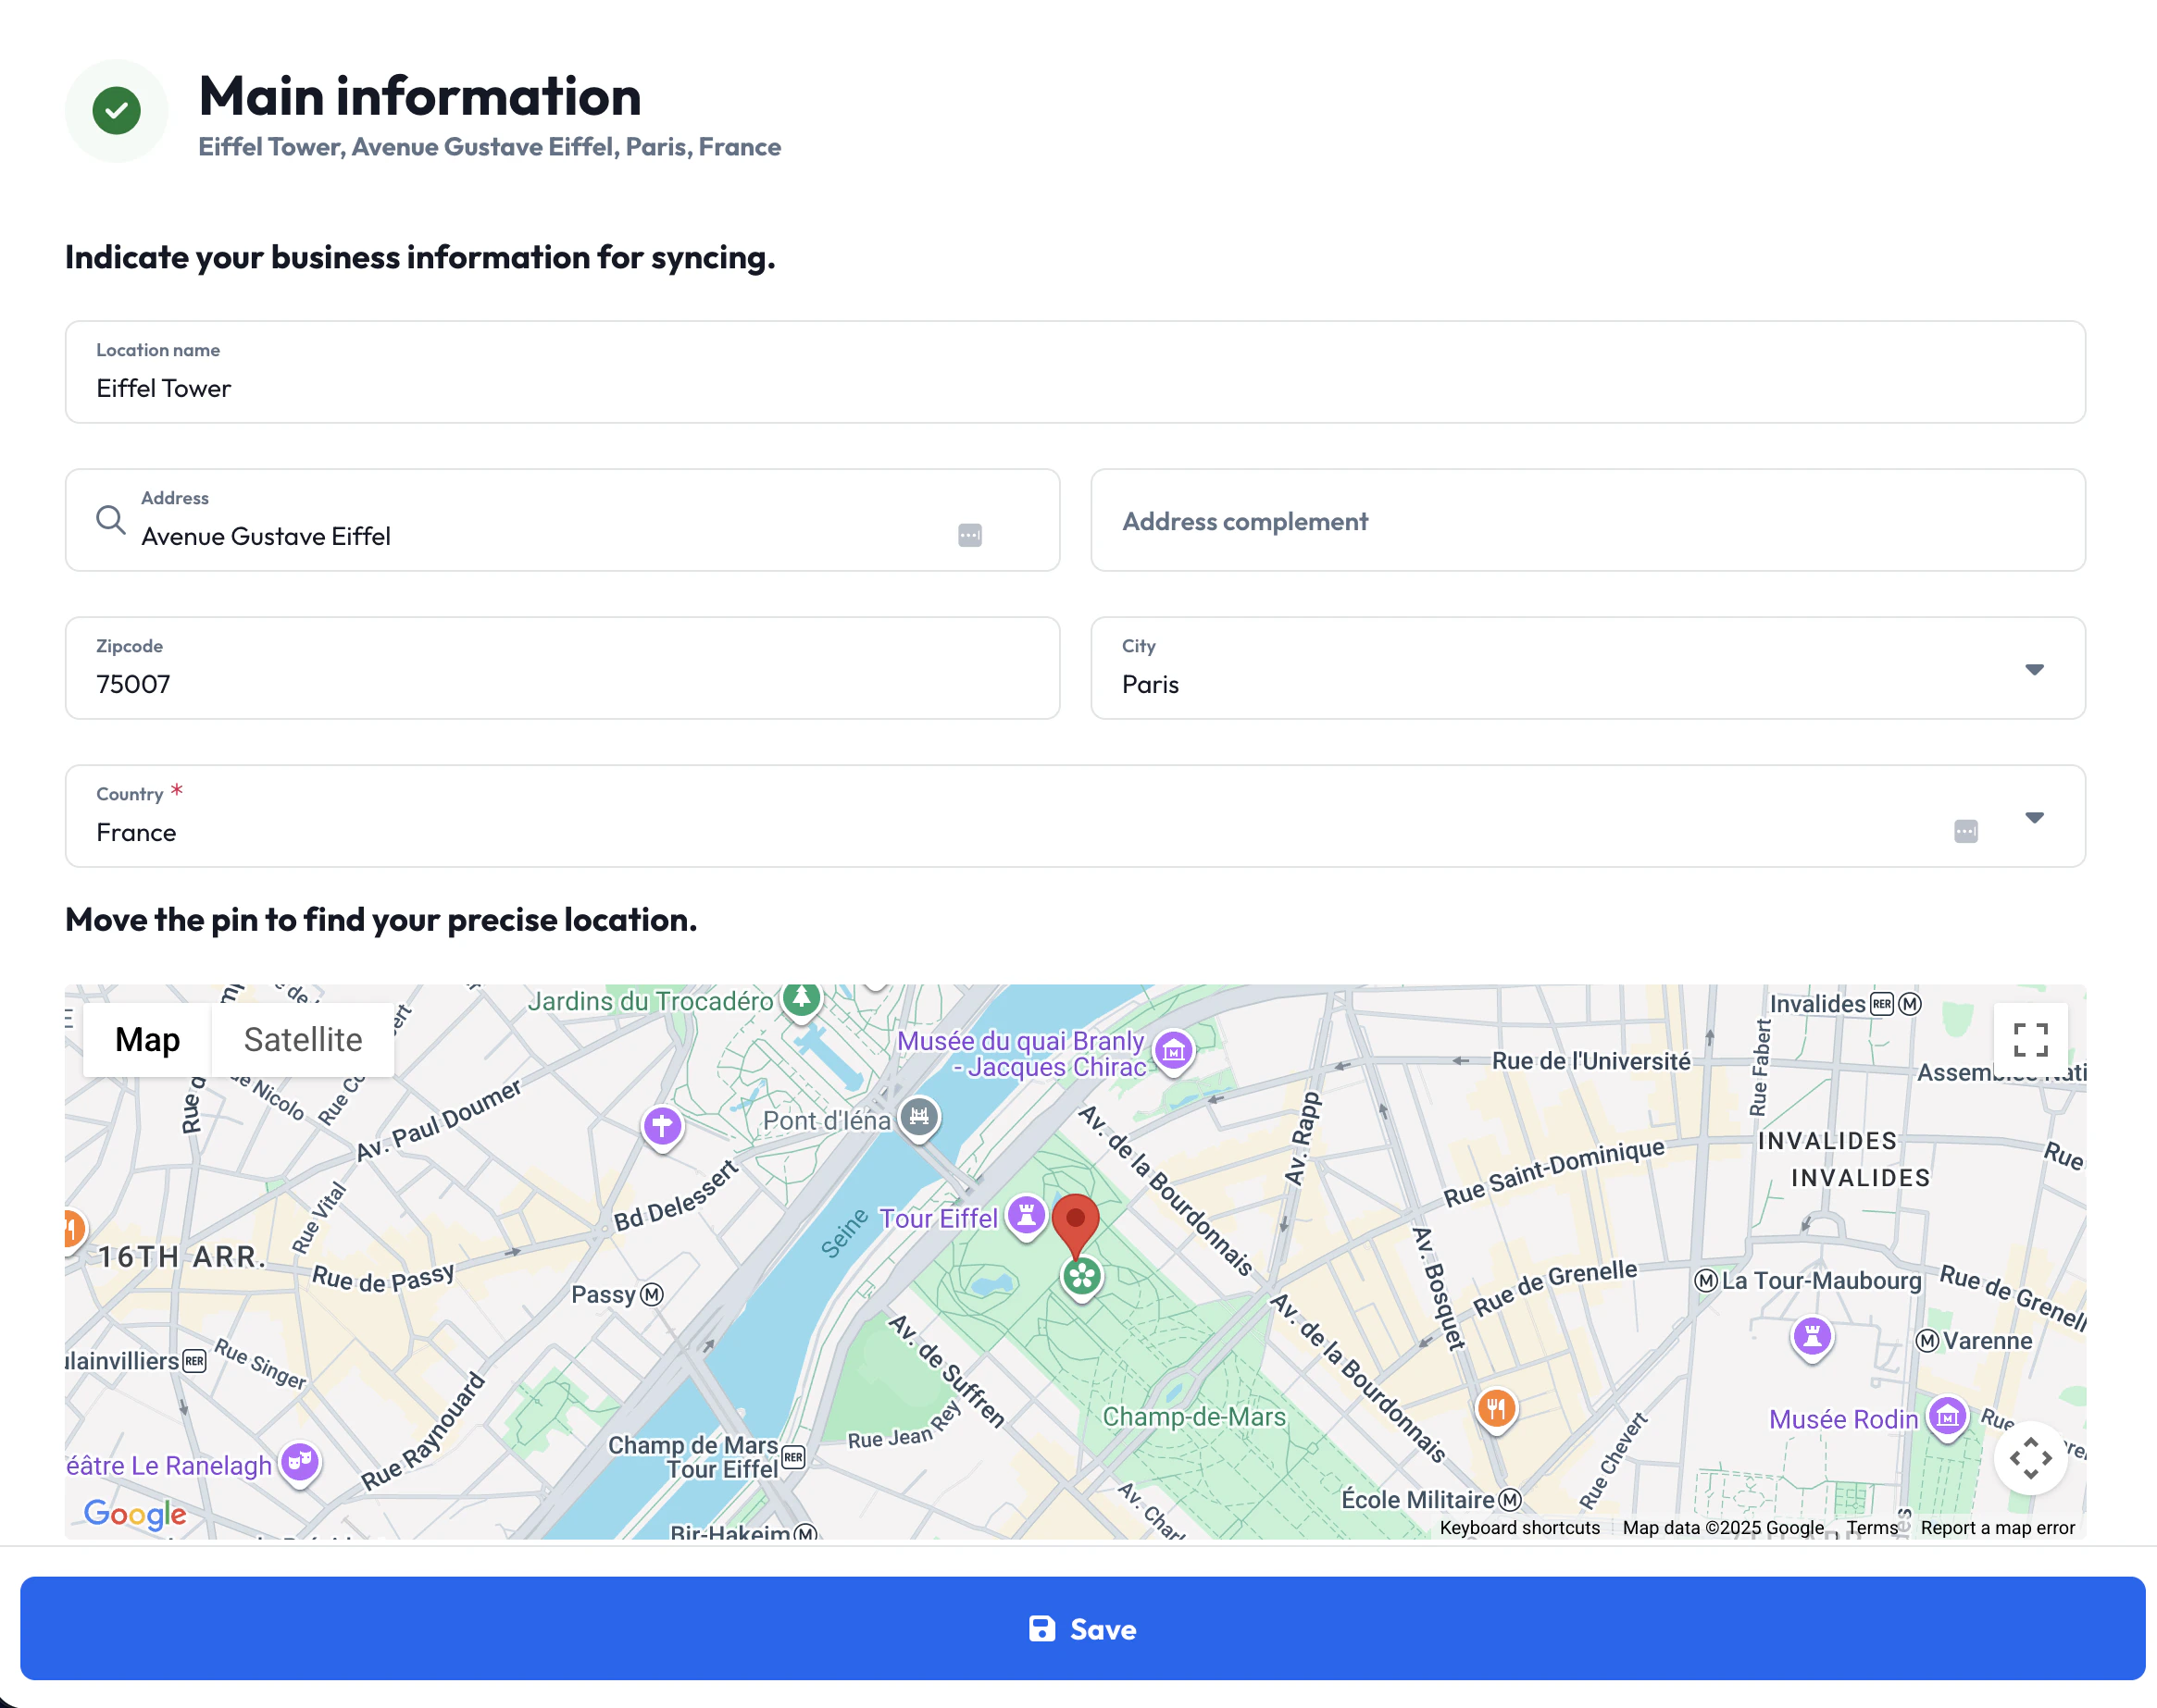Click the Location name input field

[x=1076, y=372]
